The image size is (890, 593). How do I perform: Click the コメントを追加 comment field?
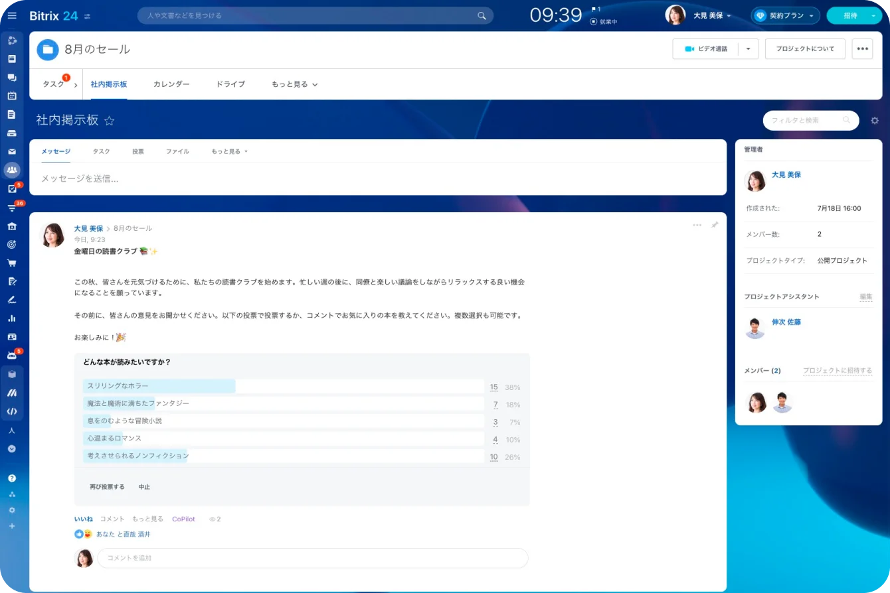coord(313,558)
